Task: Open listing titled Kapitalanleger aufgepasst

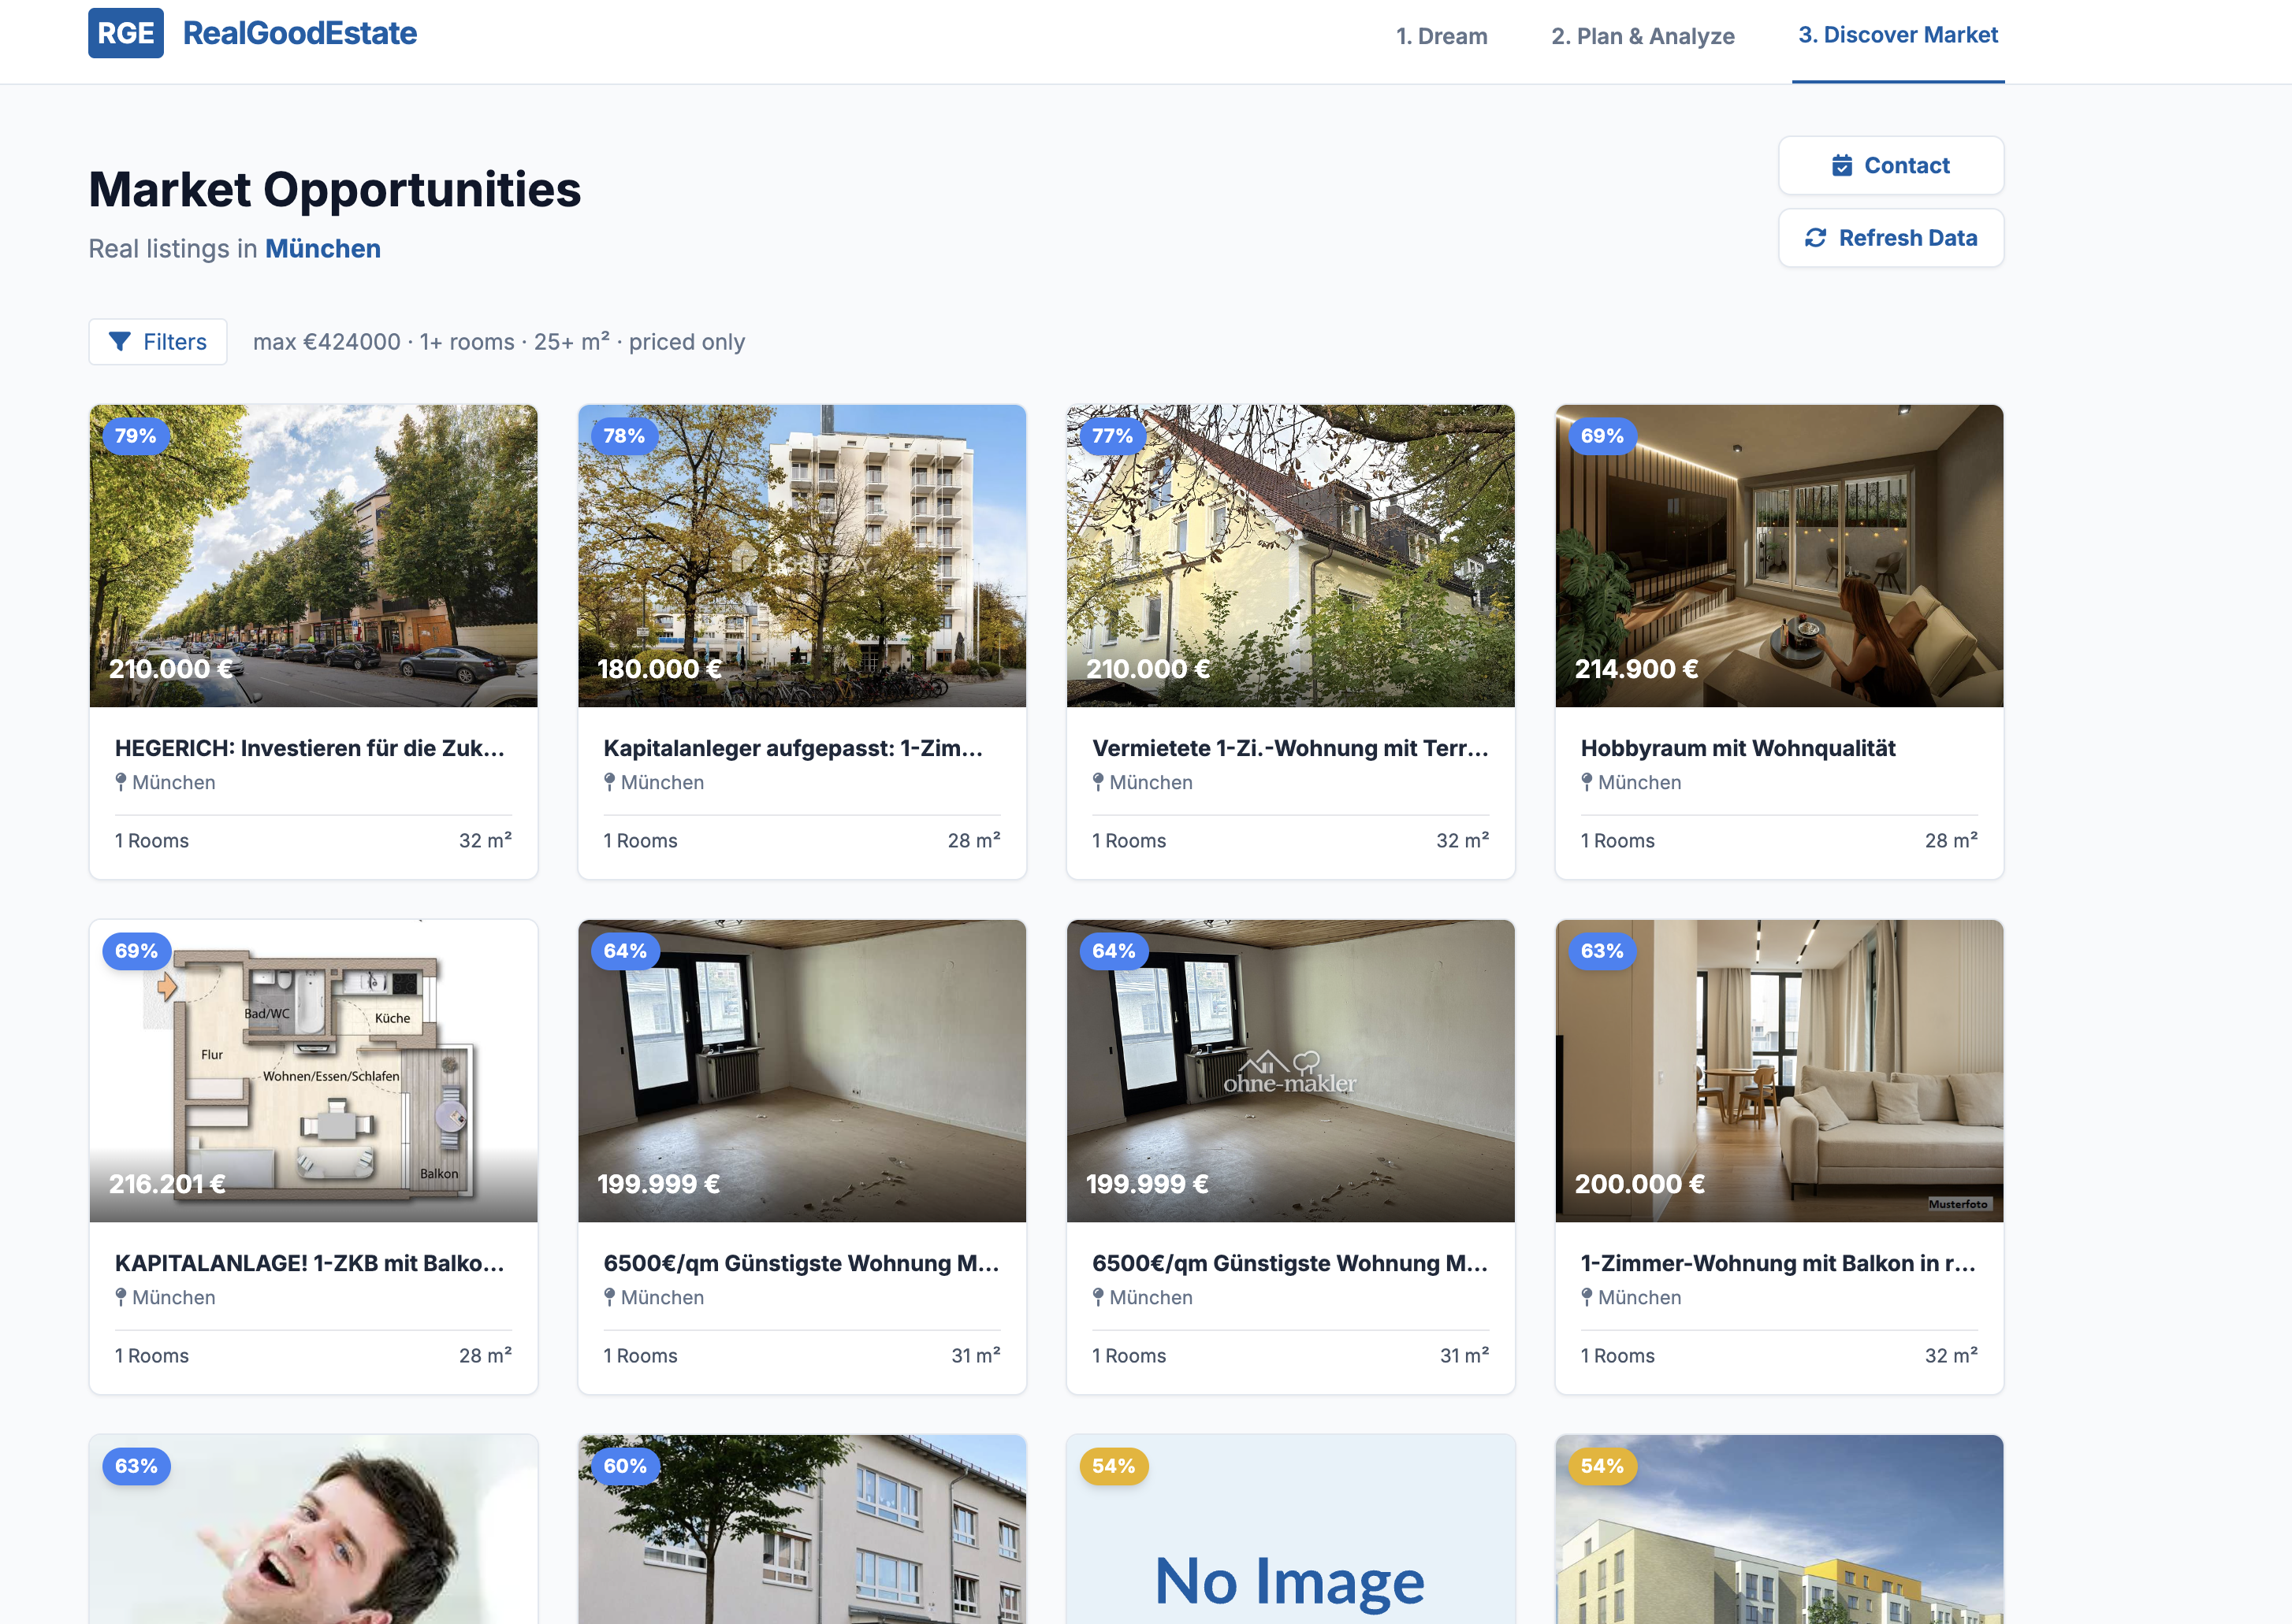Action: coord(792,748)
